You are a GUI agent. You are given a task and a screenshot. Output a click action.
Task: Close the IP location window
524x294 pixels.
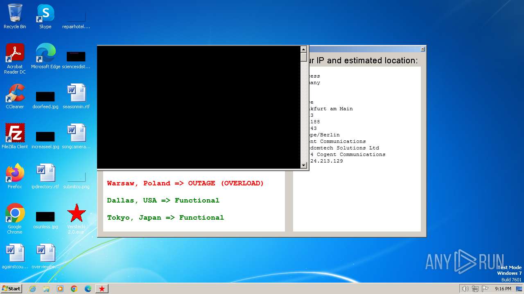pyautogui.click(x=422, y=49)
